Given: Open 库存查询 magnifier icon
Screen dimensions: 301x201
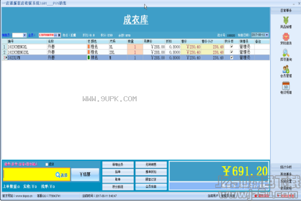Looking at the screenshot, I should [286, 53].
